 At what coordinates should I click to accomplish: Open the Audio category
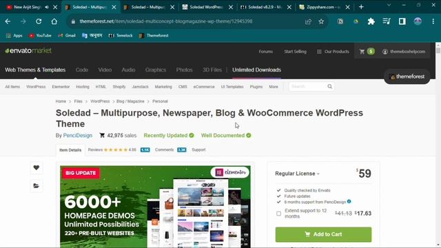pyautogui.click(x=128, y=70)
